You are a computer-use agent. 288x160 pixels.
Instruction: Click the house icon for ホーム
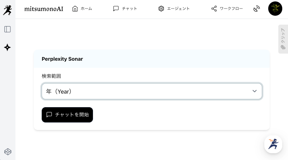pos(75,9)
